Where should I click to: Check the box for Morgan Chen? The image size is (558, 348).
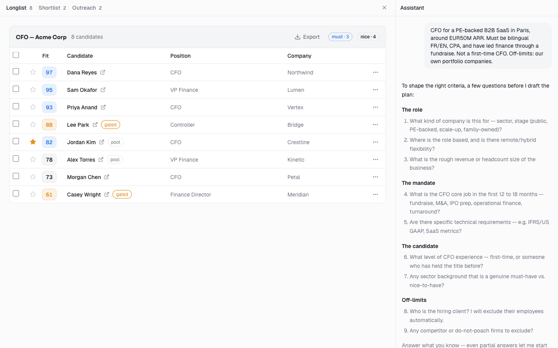point(16,176)
